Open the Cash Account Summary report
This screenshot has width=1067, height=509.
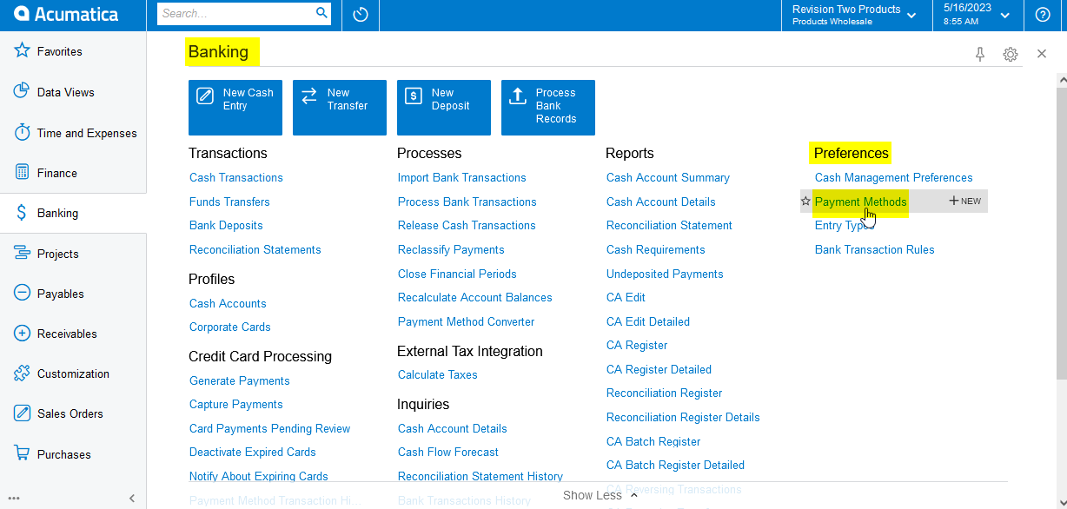tap(668, 177)
